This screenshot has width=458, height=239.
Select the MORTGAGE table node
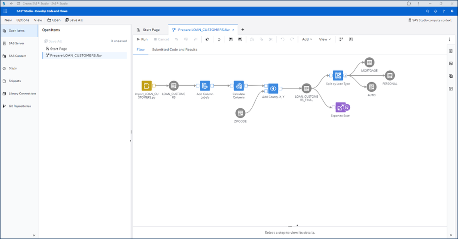click(369, 62)
